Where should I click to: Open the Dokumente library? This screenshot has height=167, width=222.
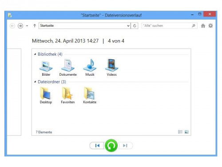pos(68,68)
